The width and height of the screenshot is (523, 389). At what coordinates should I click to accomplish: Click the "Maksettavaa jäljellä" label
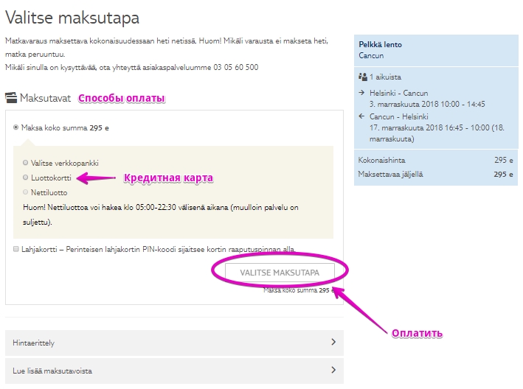(x=390, y=174)
